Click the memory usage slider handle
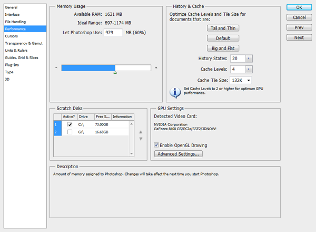 pos(115,73)
